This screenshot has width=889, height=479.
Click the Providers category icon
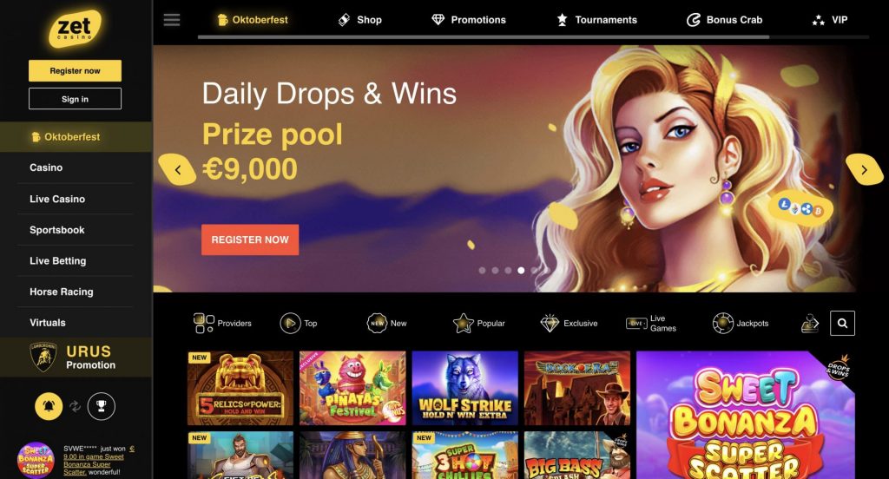[x=203, y=323]
